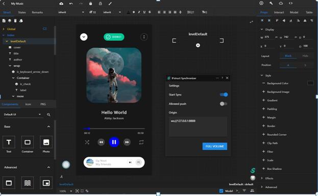318x196 pixels.
Task: Toggle underline text formatting
Action: point(144,12)
